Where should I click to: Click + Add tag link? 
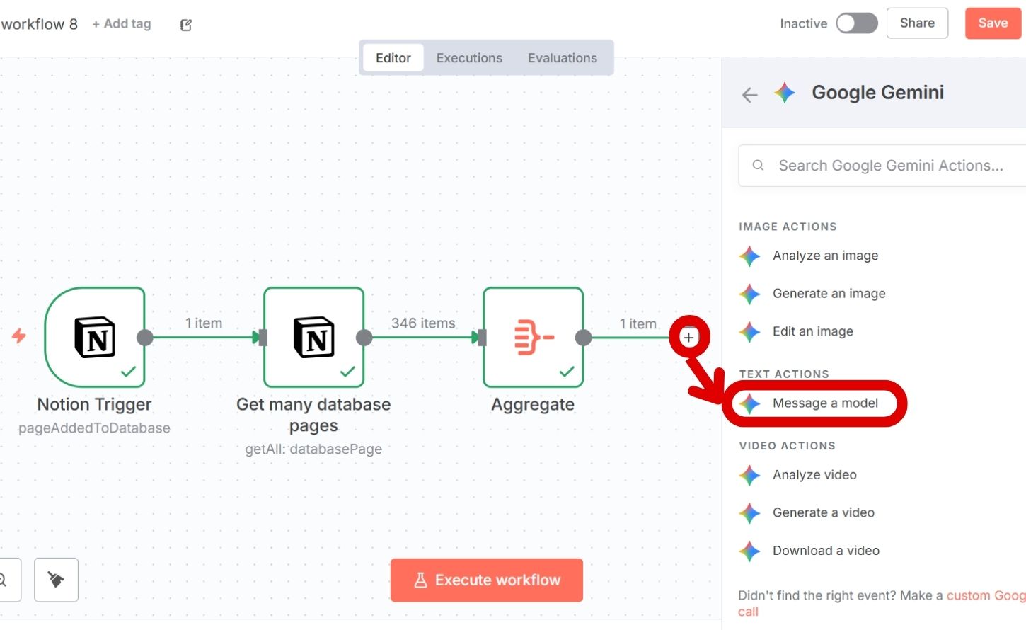coord(122,24)
